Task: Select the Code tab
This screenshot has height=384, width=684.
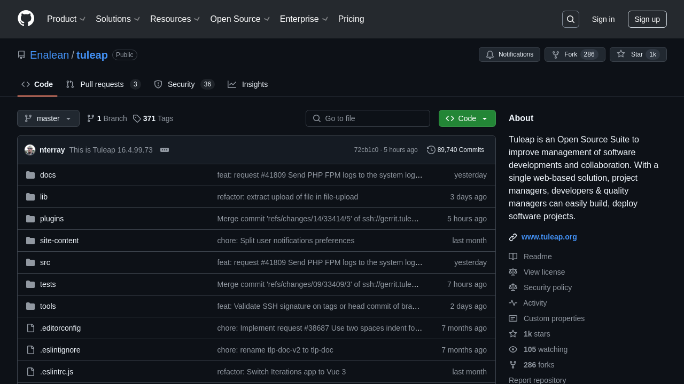Action: tap(37, 84)
